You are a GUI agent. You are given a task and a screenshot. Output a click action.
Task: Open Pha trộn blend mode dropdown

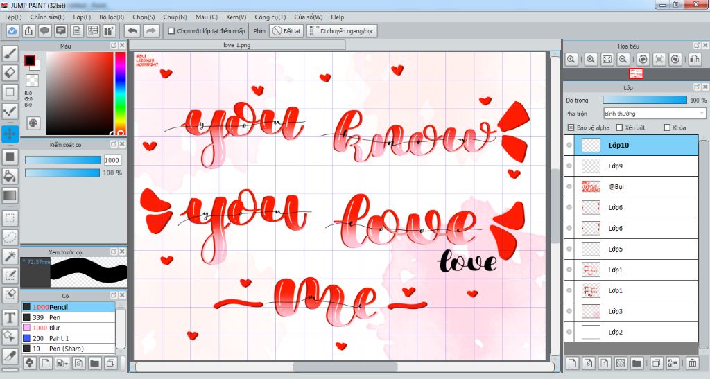pos(655,114)
